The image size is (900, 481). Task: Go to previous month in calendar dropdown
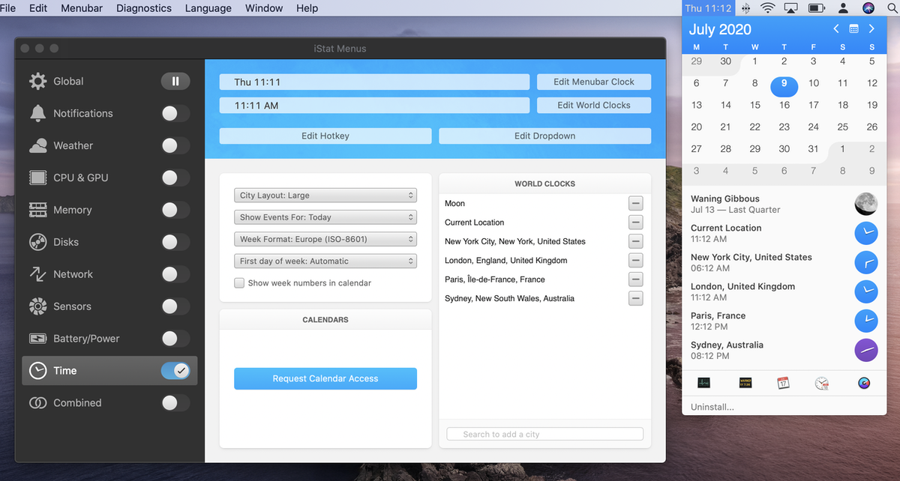coord(836,29)
